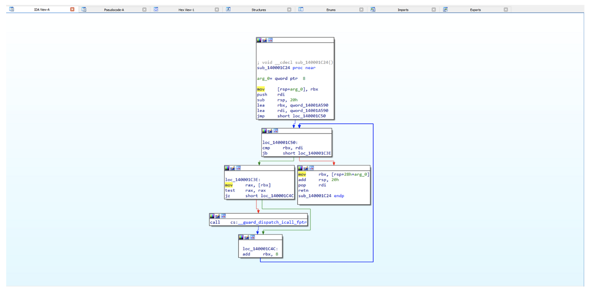Click group nodes icon on sub_140001C24 proc node
Image resolution: width=590 pixels, height=289 pixels.
[x=270, y=40]
